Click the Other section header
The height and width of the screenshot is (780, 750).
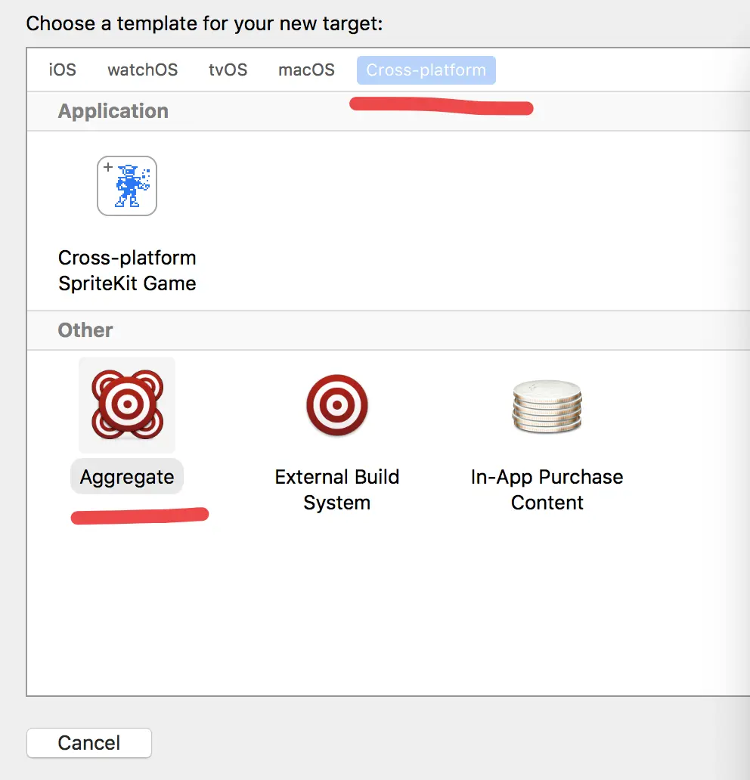(85, 330)
